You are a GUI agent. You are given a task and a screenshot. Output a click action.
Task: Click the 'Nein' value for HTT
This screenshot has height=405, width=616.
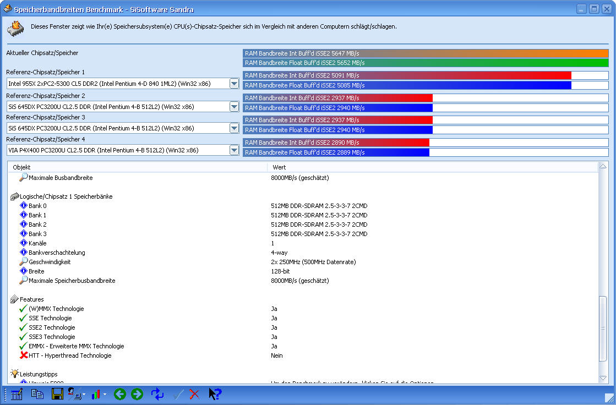(276, 355)
